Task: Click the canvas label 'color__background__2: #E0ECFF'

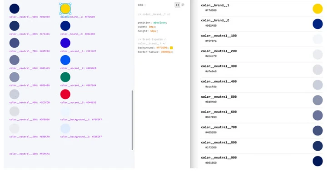Action: click(x=81, y=137)
